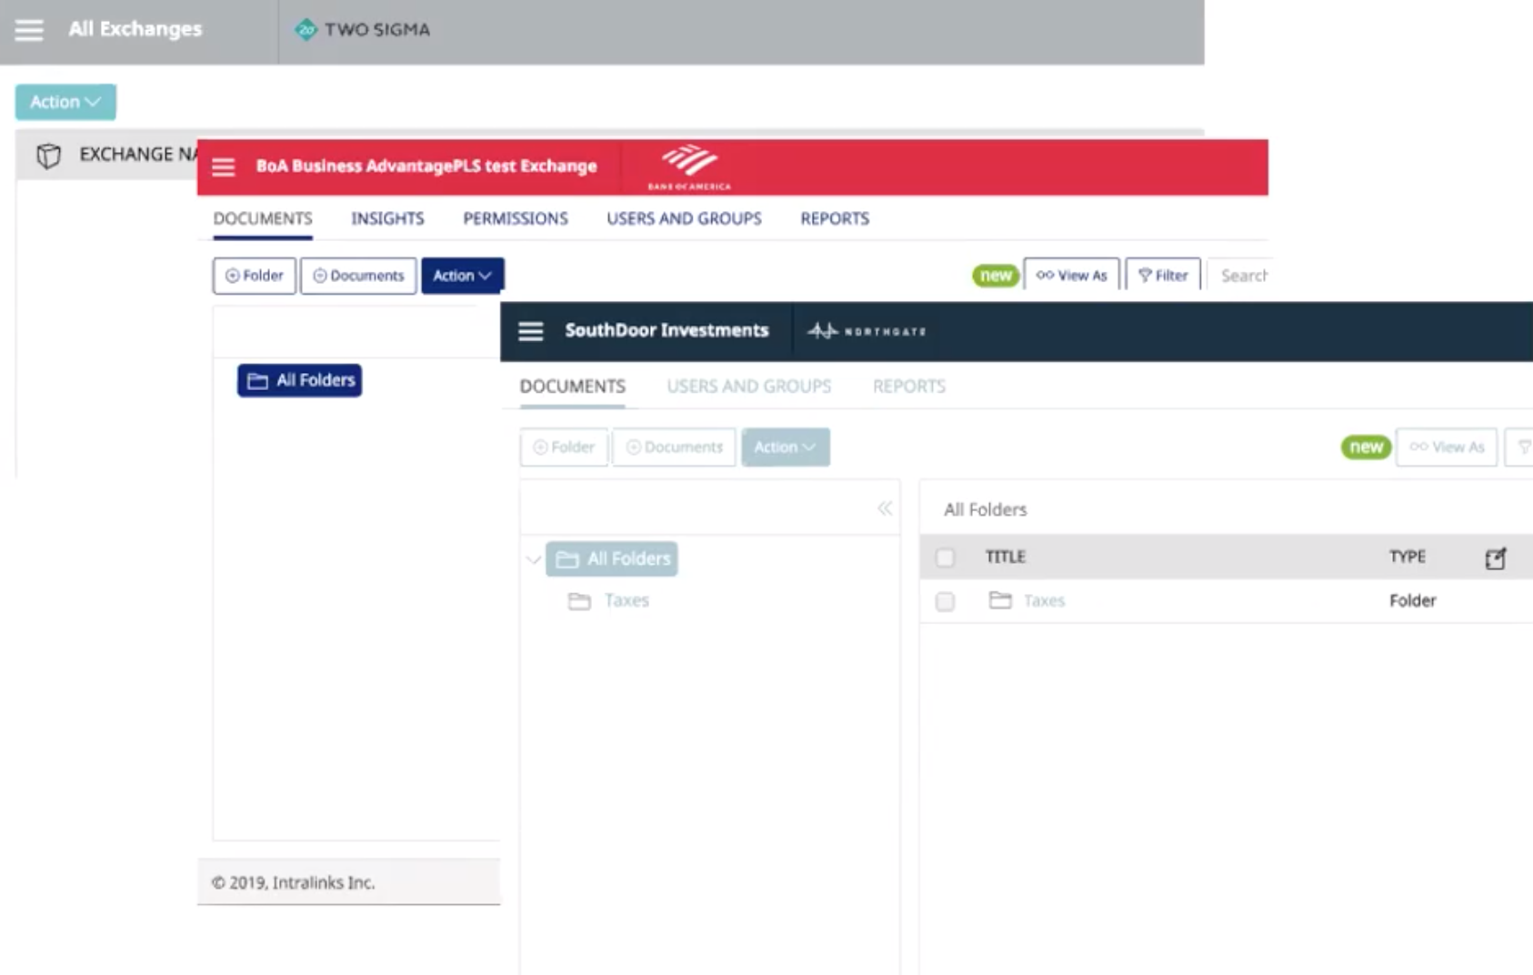Click the Bank of America logo
Viewport: 1533px width, 975px height.
tap(689, 167)
